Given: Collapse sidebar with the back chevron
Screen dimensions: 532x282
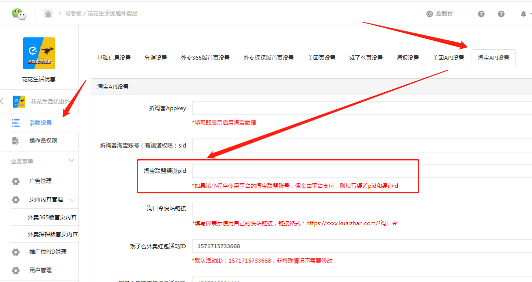Looking at the screenshot, I should point(2,101).
